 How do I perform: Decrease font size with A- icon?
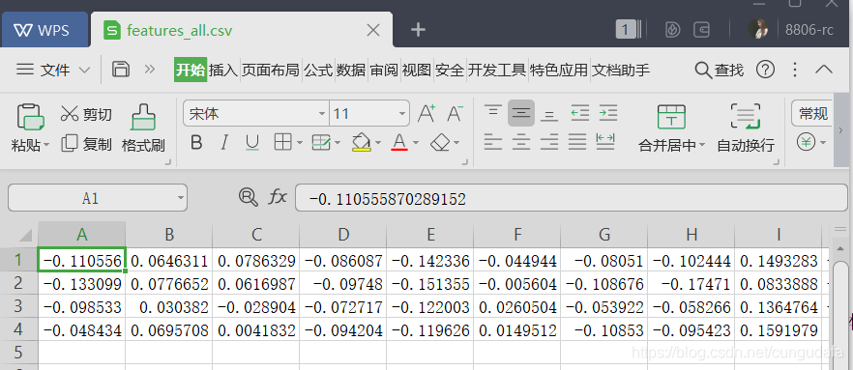coord(455,114)
